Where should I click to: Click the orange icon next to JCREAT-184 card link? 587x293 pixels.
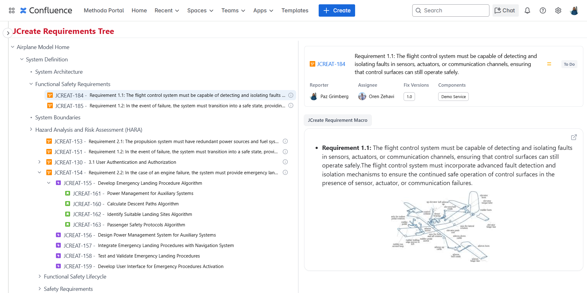click(x=312, y=64)
